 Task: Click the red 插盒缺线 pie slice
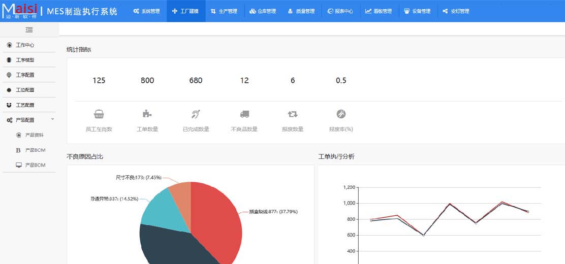(216, 218)
